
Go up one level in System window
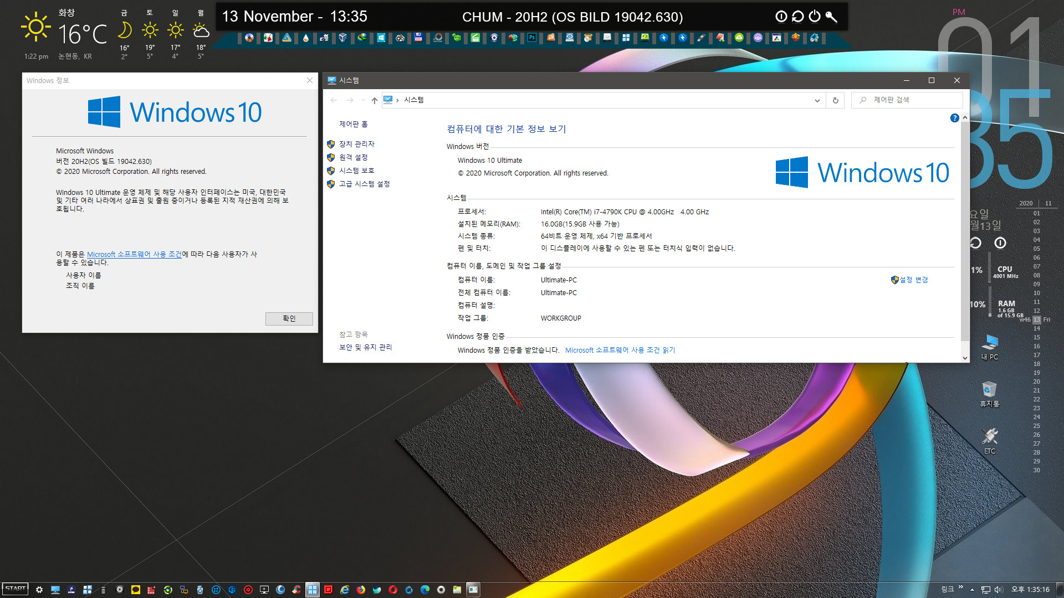click(374, 100)
